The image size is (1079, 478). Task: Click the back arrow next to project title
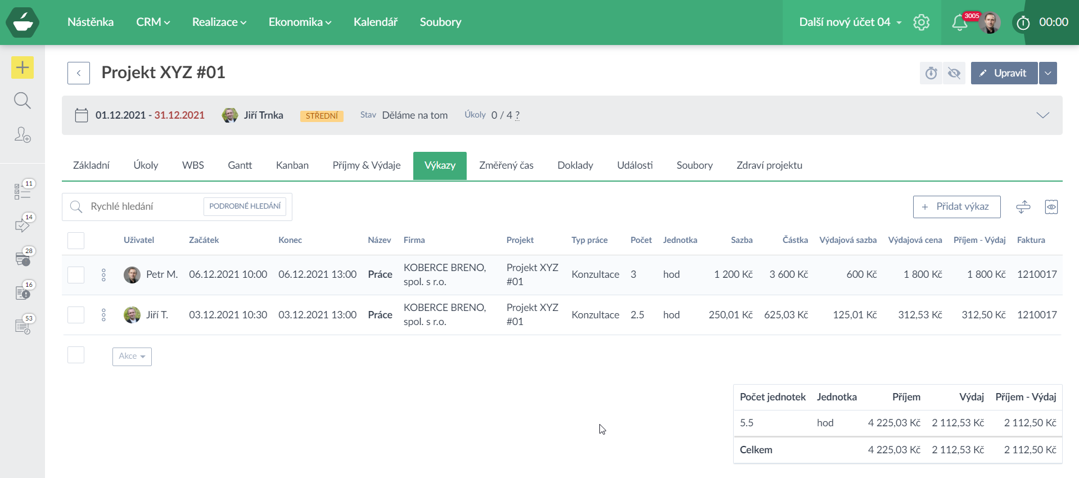[x=79, y=73]
